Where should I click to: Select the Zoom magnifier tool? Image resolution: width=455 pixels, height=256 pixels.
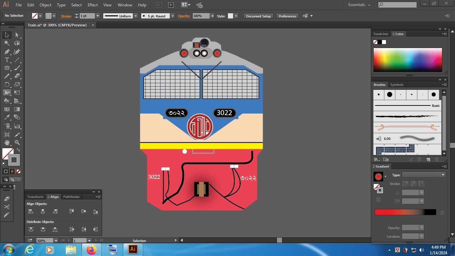17,143
